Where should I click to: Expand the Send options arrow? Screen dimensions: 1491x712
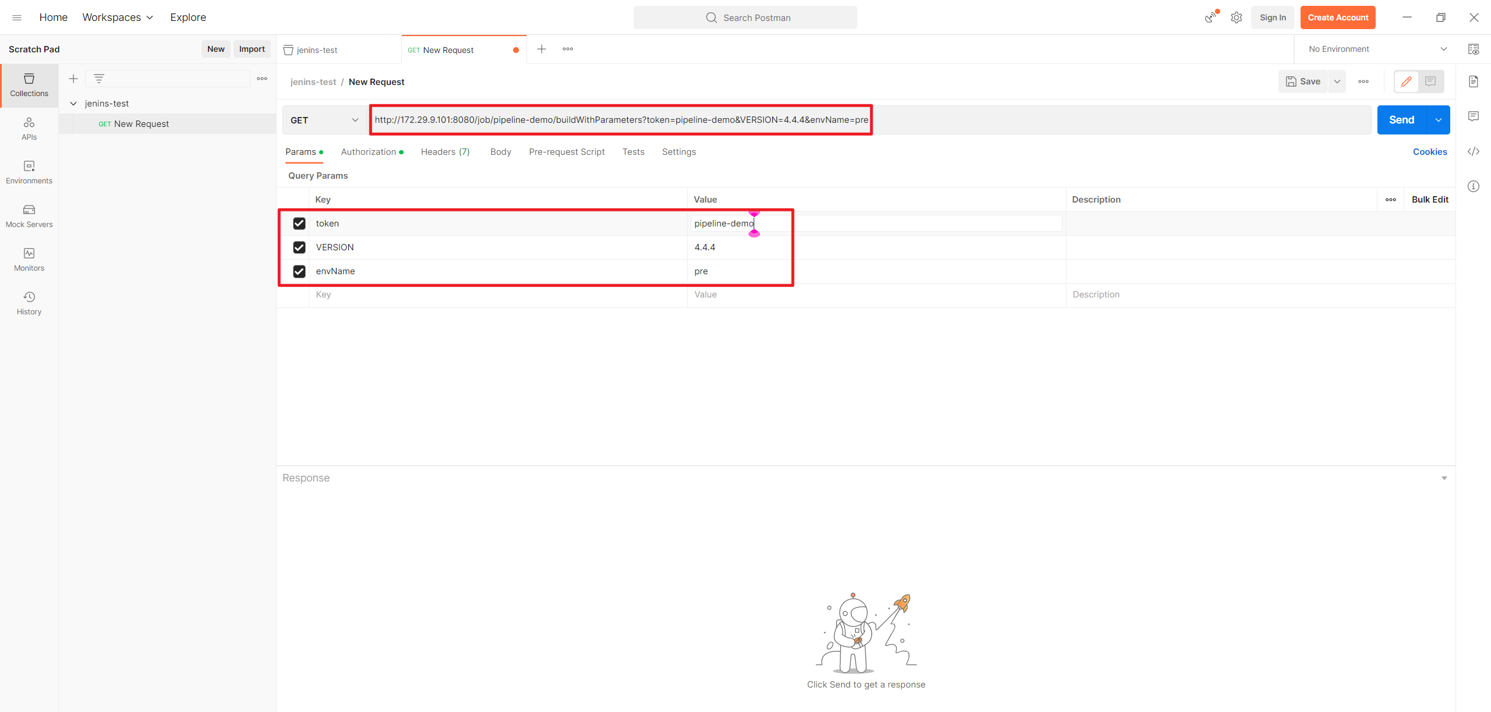[1439, 120]
